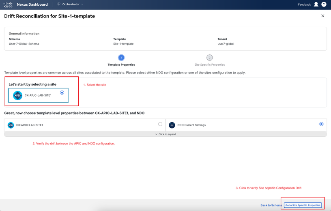Click the Cisco logo in header
The width and height of the screenshot is (331, 211).
coord(8,4)
